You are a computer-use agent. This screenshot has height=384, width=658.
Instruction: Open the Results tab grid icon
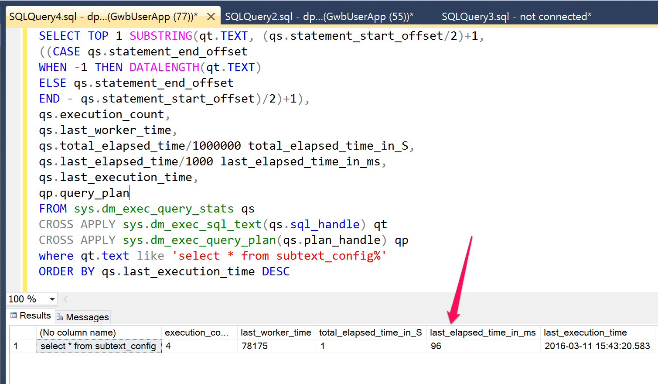pyautogui.click(x=14, y=315)
